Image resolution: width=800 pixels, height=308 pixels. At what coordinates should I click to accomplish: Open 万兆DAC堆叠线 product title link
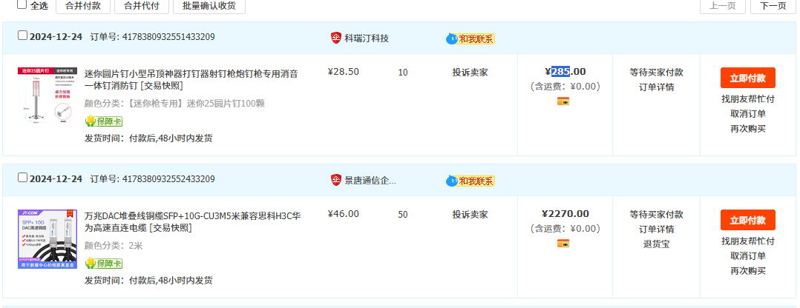192,215
